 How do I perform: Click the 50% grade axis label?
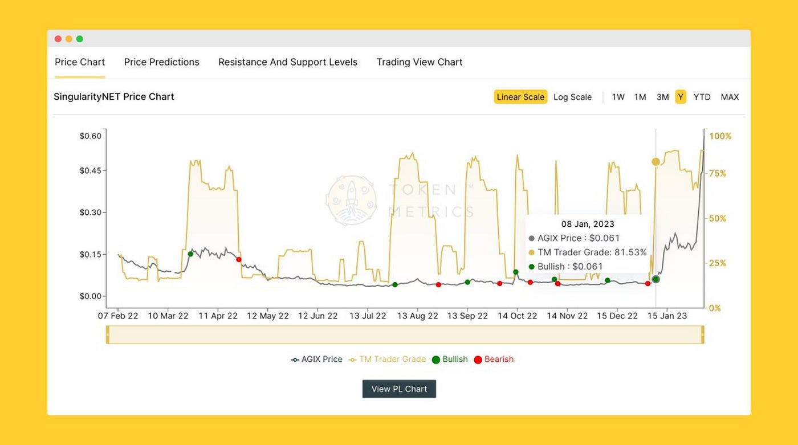point(718,218)
